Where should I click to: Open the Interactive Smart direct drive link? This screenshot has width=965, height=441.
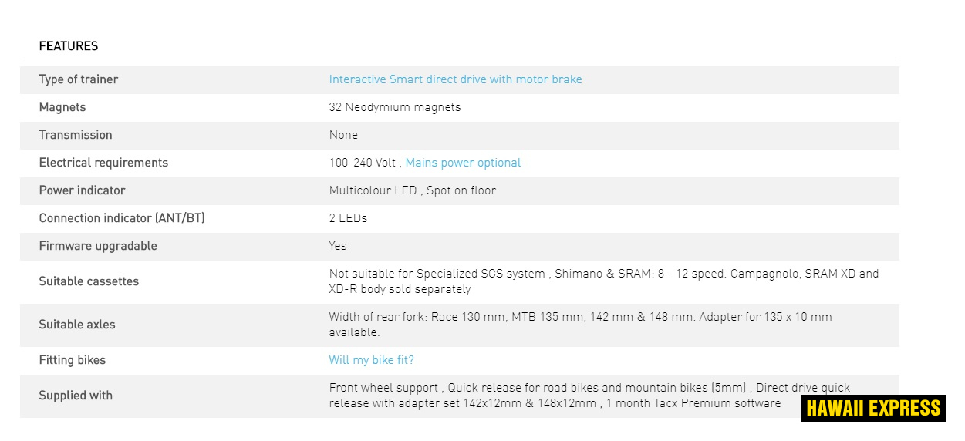[455, 79]
